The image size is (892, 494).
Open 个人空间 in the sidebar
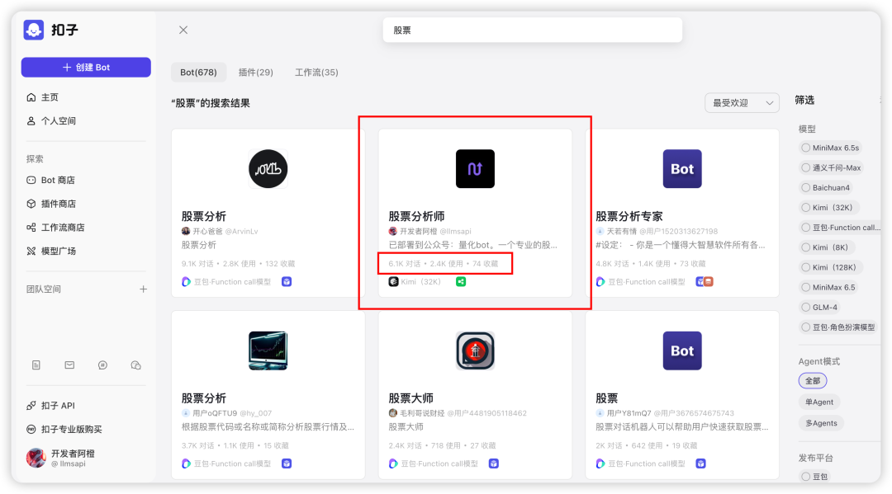pos(51,120)
